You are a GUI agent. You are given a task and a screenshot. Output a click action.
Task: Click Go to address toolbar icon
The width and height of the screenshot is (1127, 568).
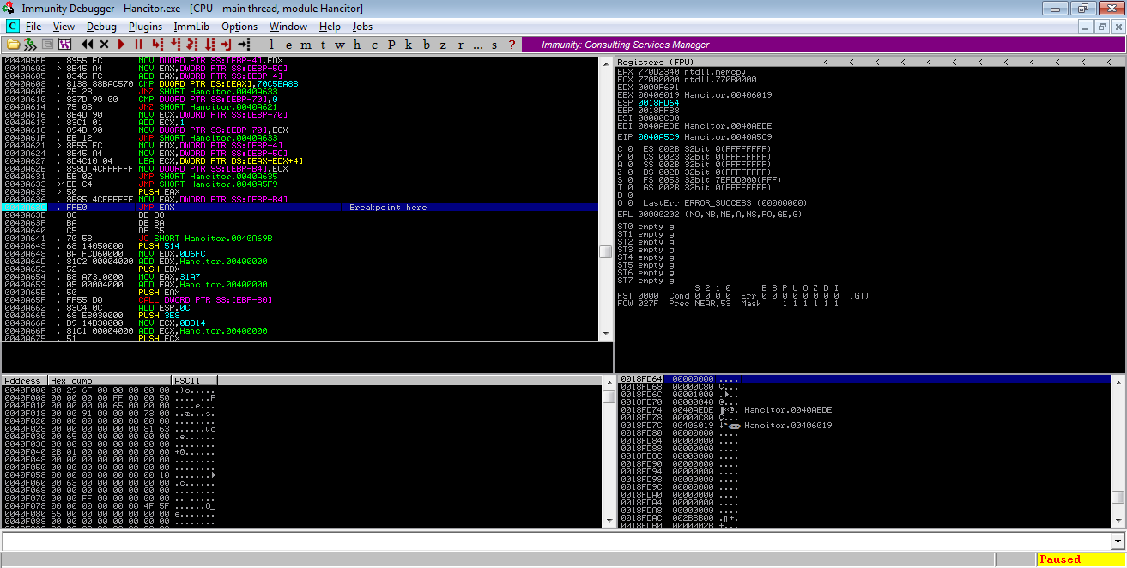(244, 44)
